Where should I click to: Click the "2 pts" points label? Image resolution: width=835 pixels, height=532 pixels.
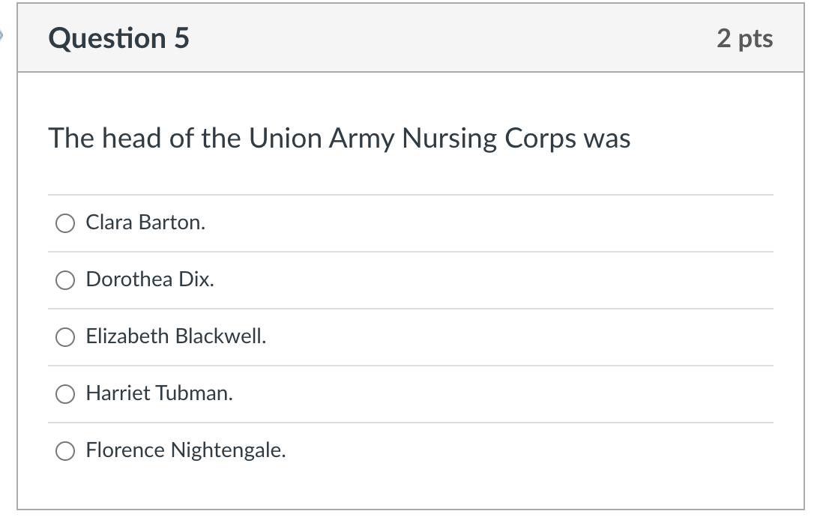click(x=744, y=38)
